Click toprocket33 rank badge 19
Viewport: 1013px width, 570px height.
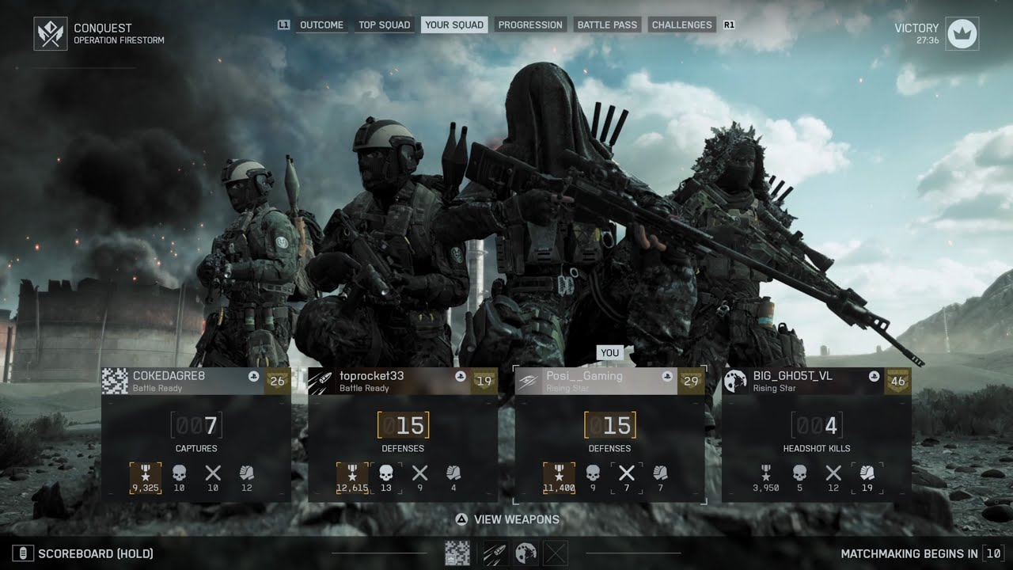pos(484,381)
